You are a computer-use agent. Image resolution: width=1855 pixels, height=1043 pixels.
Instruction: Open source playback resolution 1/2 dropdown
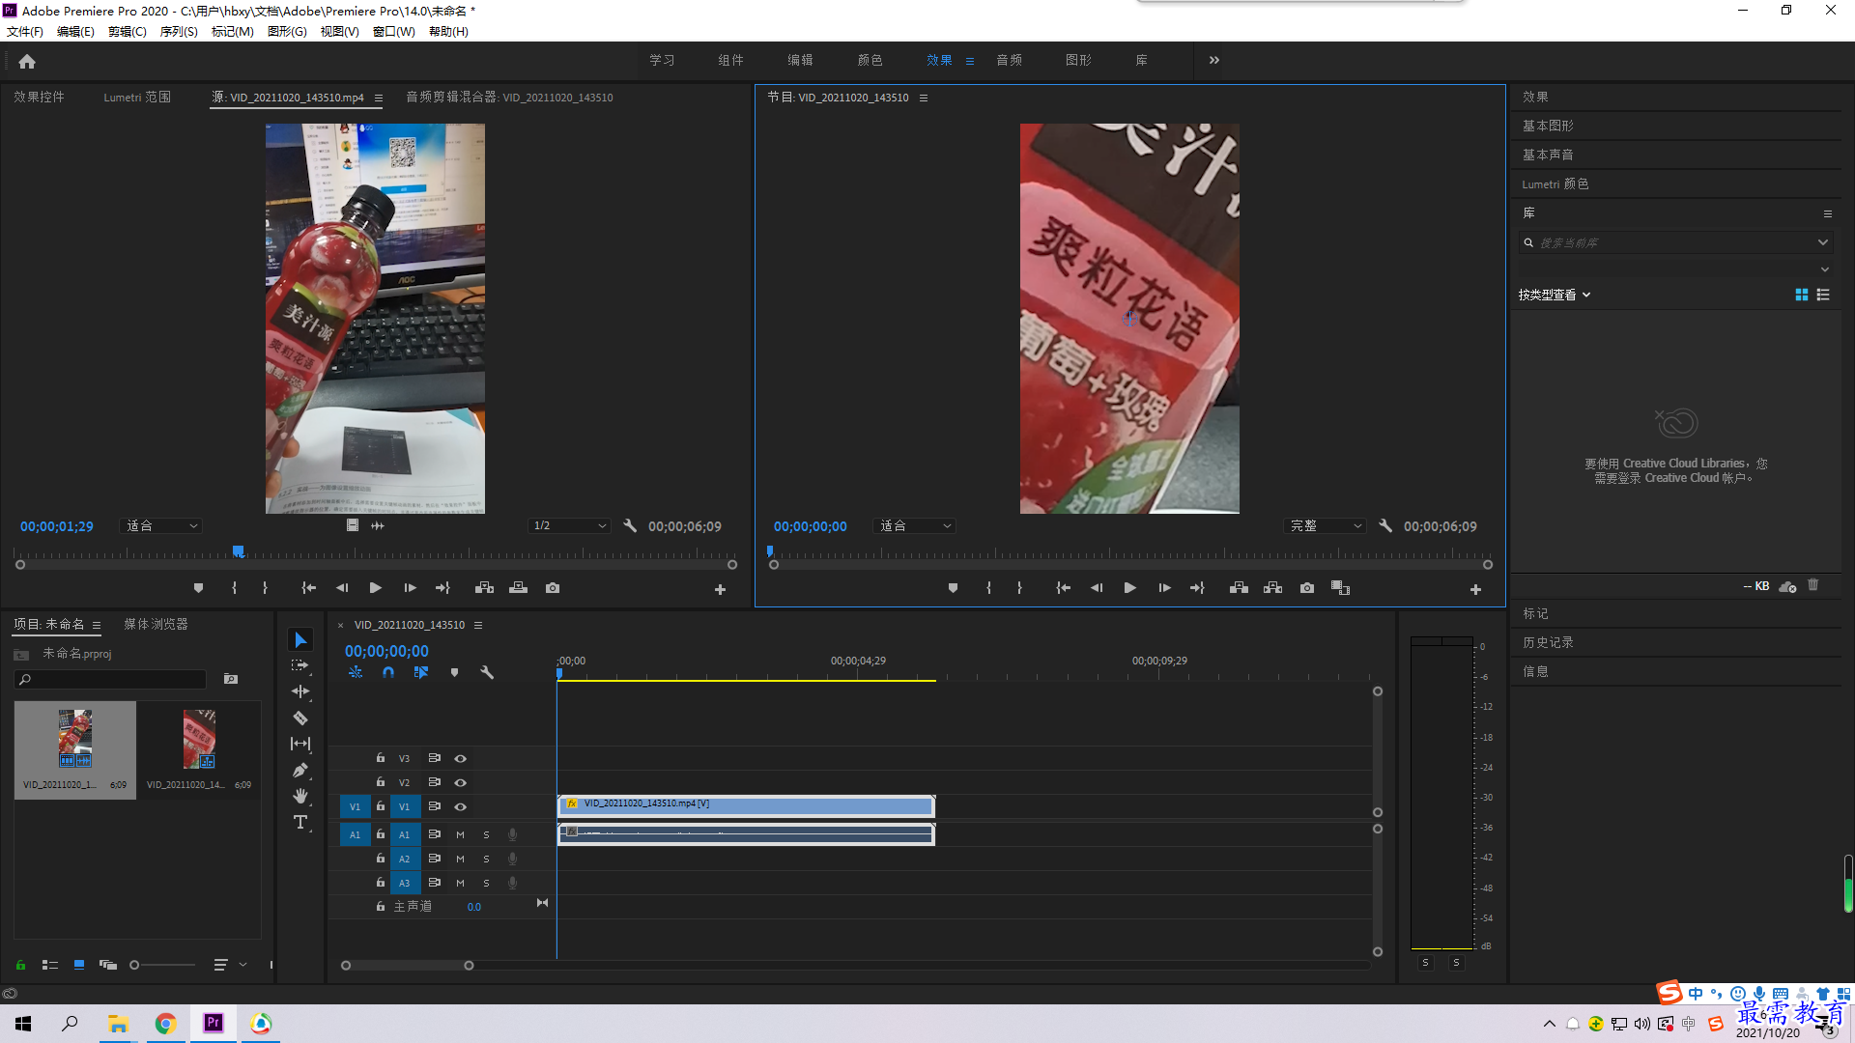(570, 525)
